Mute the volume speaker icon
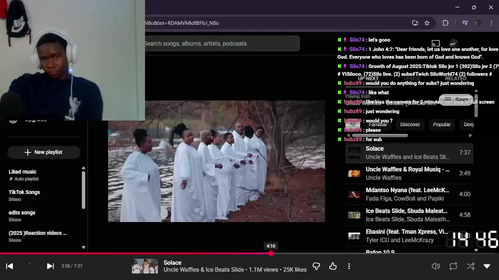The height and width of the screenshot is (280, 499). (436, 266)
